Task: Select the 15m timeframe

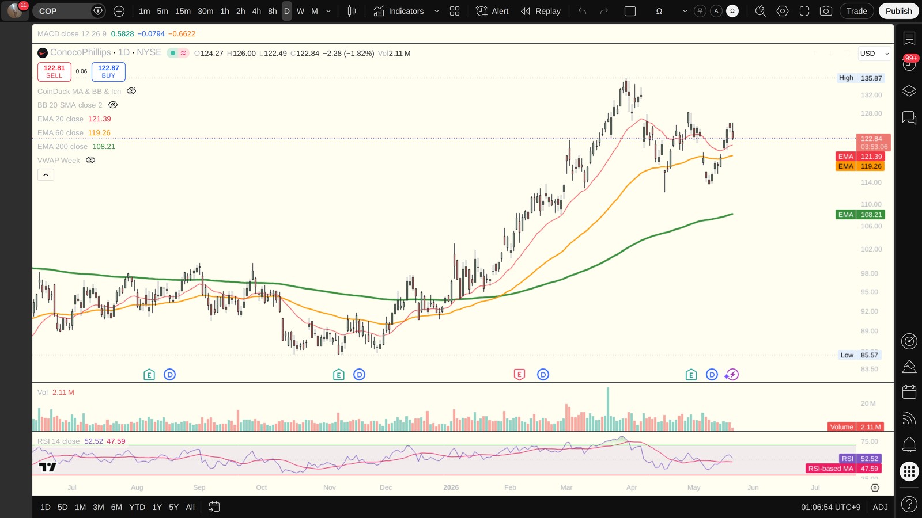Action: 183,11
